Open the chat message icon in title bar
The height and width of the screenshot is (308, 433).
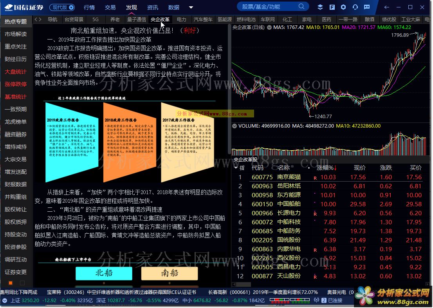[367, 7]
